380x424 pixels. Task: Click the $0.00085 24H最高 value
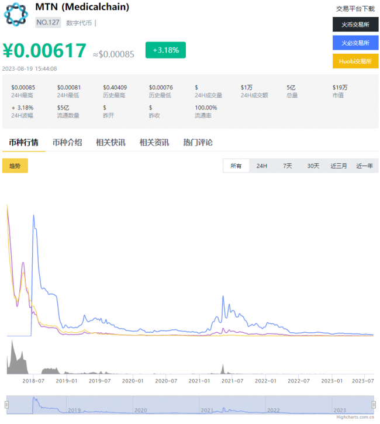pyautogui.click(x=23, y=87)
